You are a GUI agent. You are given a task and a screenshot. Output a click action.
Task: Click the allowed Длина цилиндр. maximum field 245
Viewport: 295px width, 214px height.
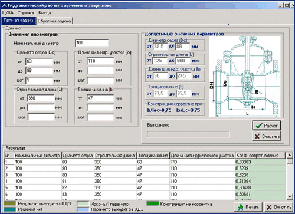click(x=183, y=76)
